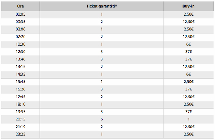Click the 14:35 row's 6€ buy-in
The height and width of the screenshot is (140, 215).
189,74
